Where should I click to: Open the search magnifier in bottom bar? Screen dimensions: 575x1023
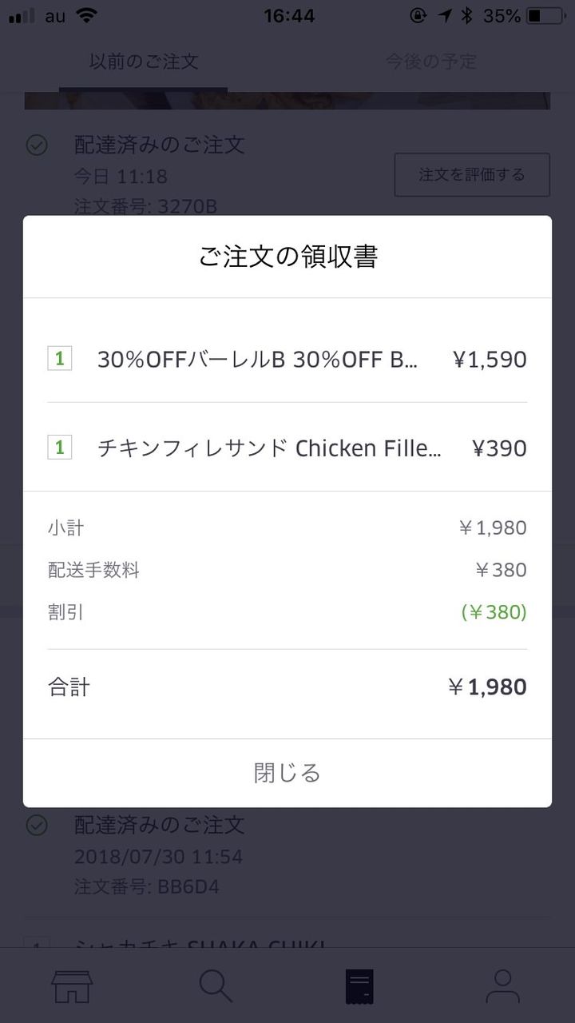216,986
